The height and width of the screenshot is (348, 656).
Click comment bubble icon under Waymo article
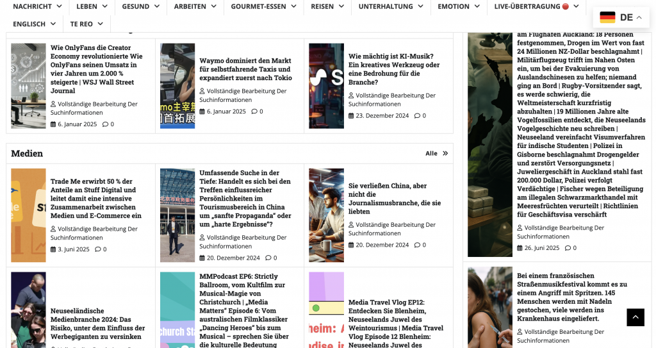click(x=254, y=112)
